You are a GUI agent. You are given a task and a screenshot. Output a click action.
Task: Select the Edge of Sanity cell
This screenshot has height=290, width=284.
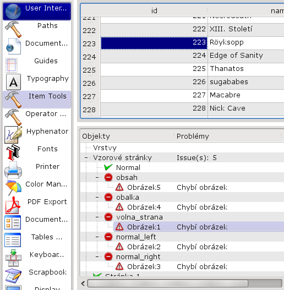[246, 57]
